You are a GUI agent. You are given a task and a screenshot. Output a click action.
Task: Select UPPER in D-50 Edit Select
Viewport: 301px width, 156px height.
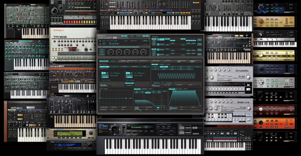(169, 127)
